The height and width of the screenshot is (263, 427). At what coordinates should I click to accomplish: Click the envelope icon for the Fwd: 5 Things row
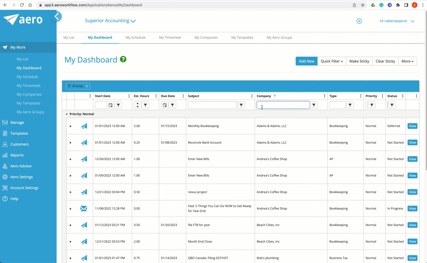(84, 209)
